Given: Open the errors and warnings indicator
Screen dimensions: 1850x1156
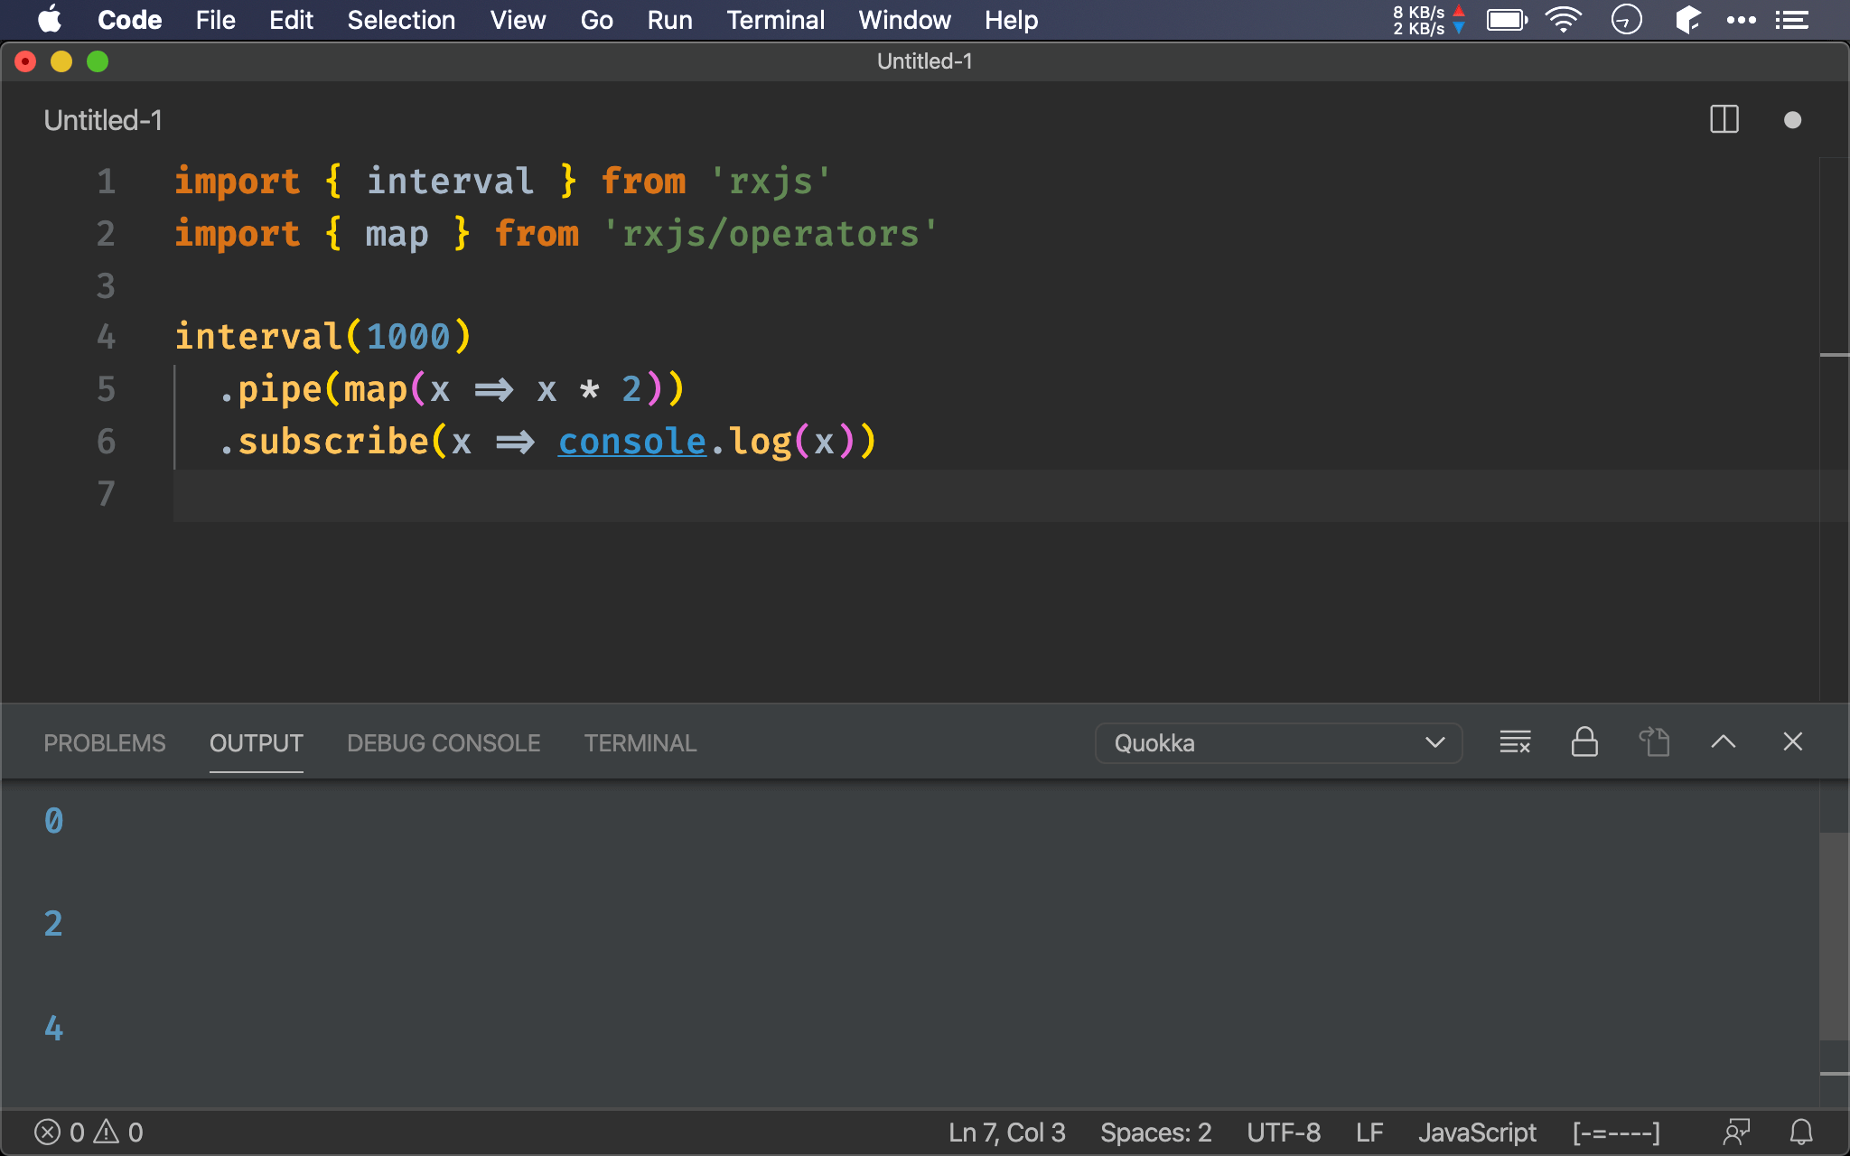Looking at the screenshot, I should 89,1133.
